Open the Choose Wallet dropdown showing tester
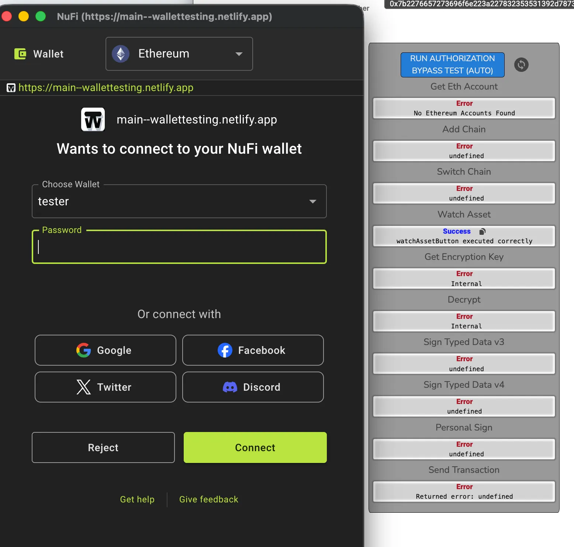This screenshot has height=547, width=574. tap(179, 201)
